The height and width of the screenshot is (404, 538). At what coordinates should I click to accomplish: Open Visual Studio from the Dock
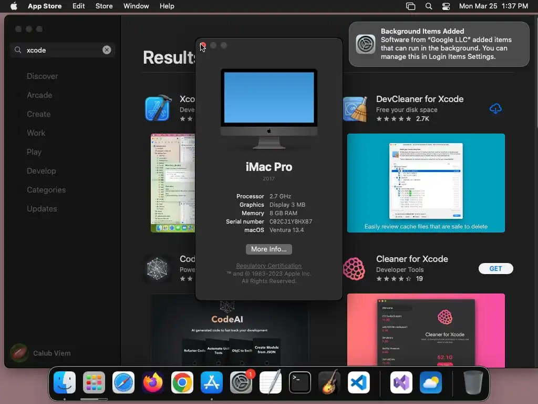point(401,382)
